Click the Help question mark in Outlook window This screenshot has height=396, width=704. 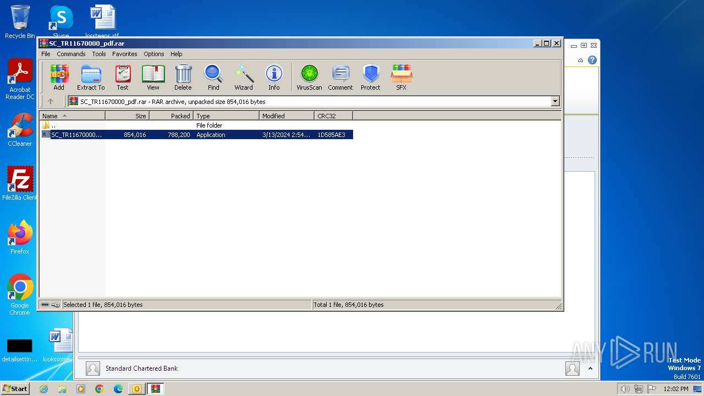[592, 60]
